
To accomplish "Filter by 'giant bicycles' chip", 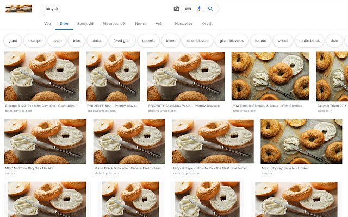I will coord(232,41).
